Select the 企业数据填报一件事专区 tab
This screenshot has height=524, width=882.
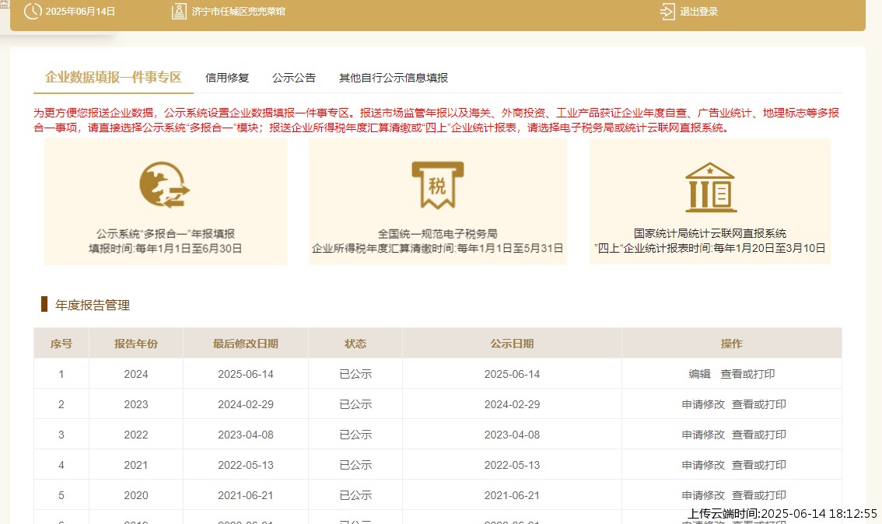(113, 77)
